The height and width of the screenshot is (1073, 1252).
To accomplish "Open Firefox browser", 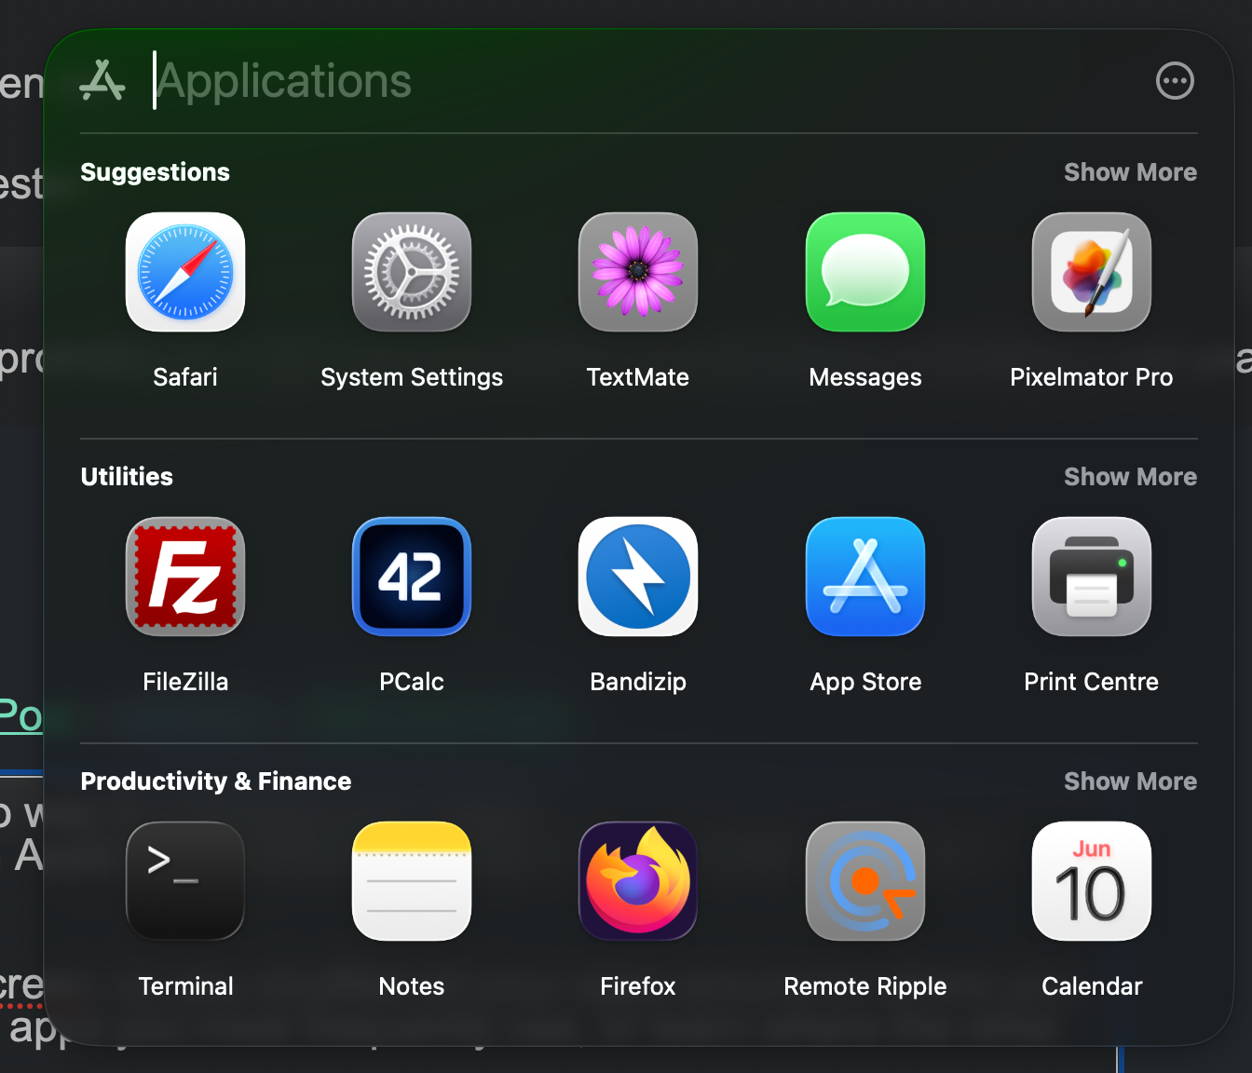I will click(x=638, y=881).
